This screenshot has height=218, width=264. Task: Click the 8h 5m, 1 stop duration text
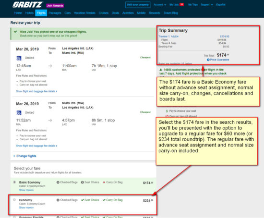tap(103, 121)
